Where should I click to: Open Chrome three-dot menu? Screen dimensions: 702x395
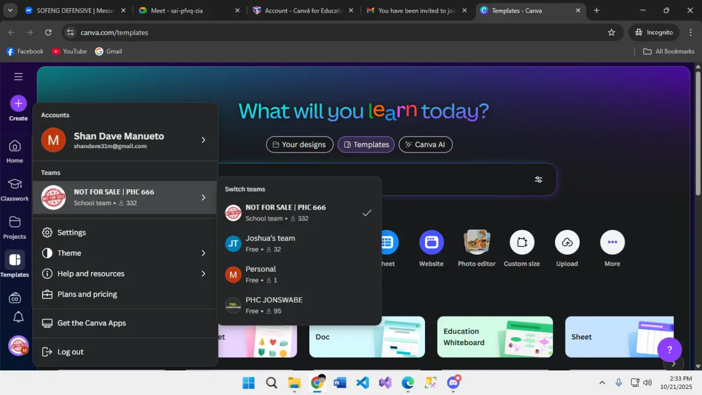[x=689, y=32]
